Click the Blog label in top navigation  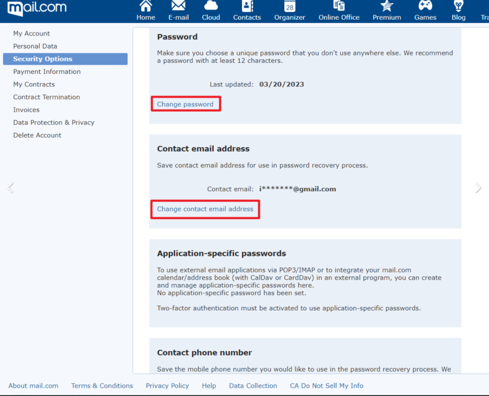458,18
